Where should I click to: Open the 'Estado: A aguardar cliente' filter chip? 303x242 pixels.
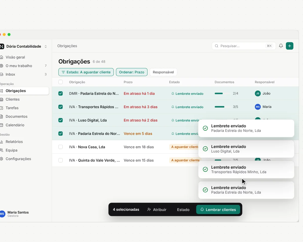click(86, 72)
